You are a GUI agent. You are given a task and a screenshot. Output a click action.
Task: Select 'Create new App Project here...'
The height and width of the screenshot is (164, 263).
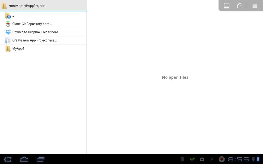tap(35, 40)
